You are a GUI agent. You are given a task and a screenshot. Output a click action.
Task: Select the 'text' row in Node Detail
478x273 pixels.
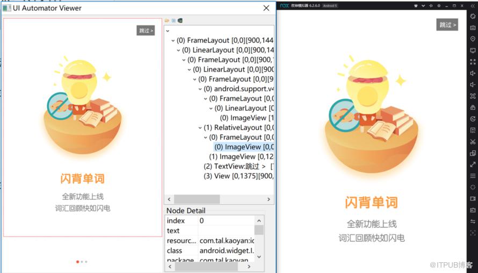tap(211, 231)
